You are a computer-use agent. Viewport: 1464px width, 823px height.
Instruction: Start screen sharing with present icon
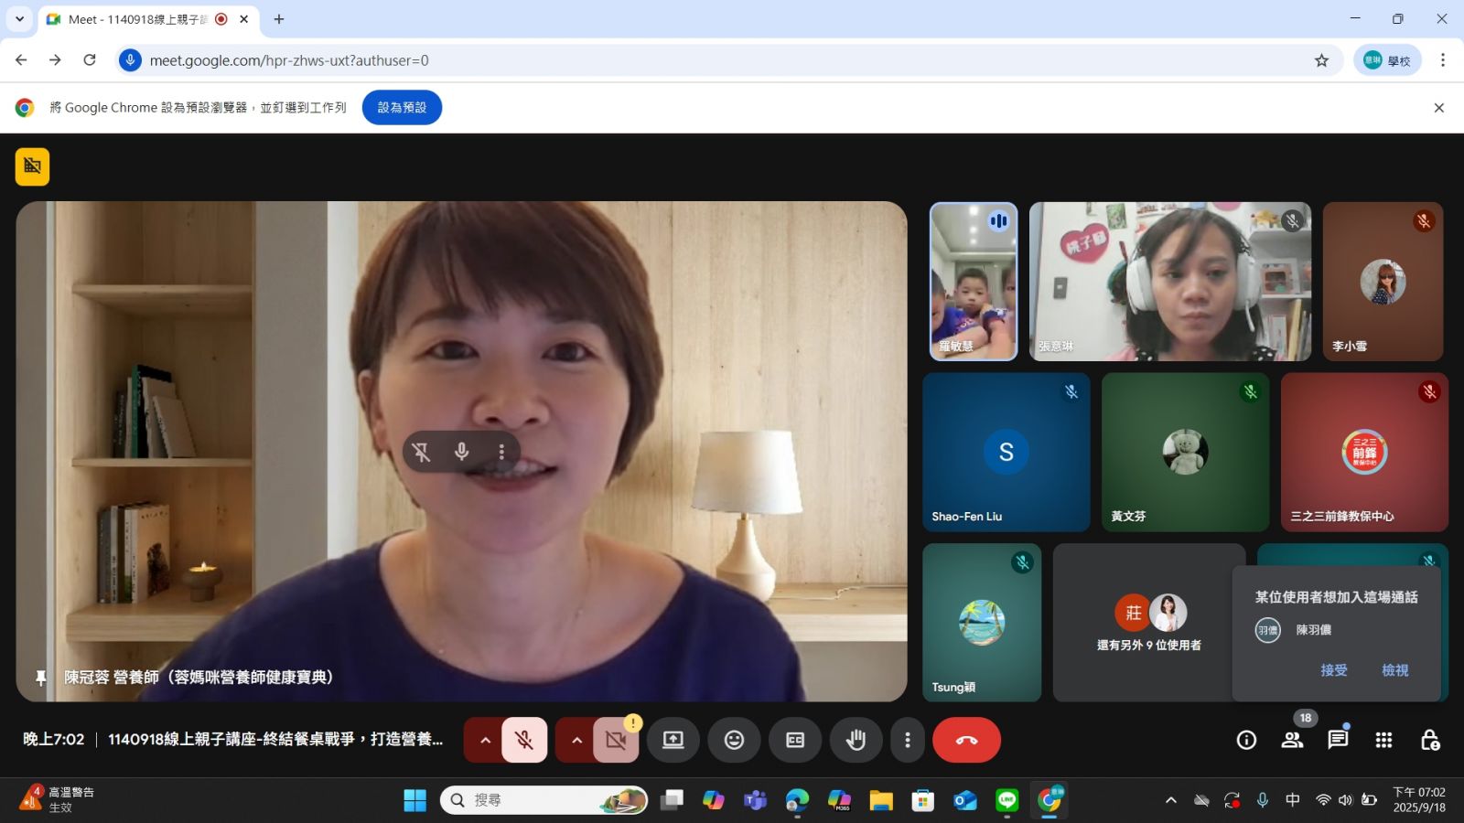click(673, 740)
